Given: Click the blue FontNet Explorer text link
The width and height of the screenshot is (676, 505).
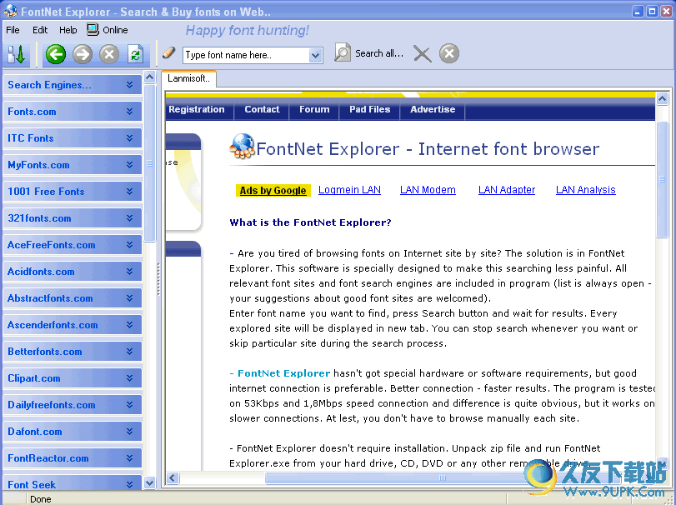Looking at the screenshot, I should (x=283, y=373).
